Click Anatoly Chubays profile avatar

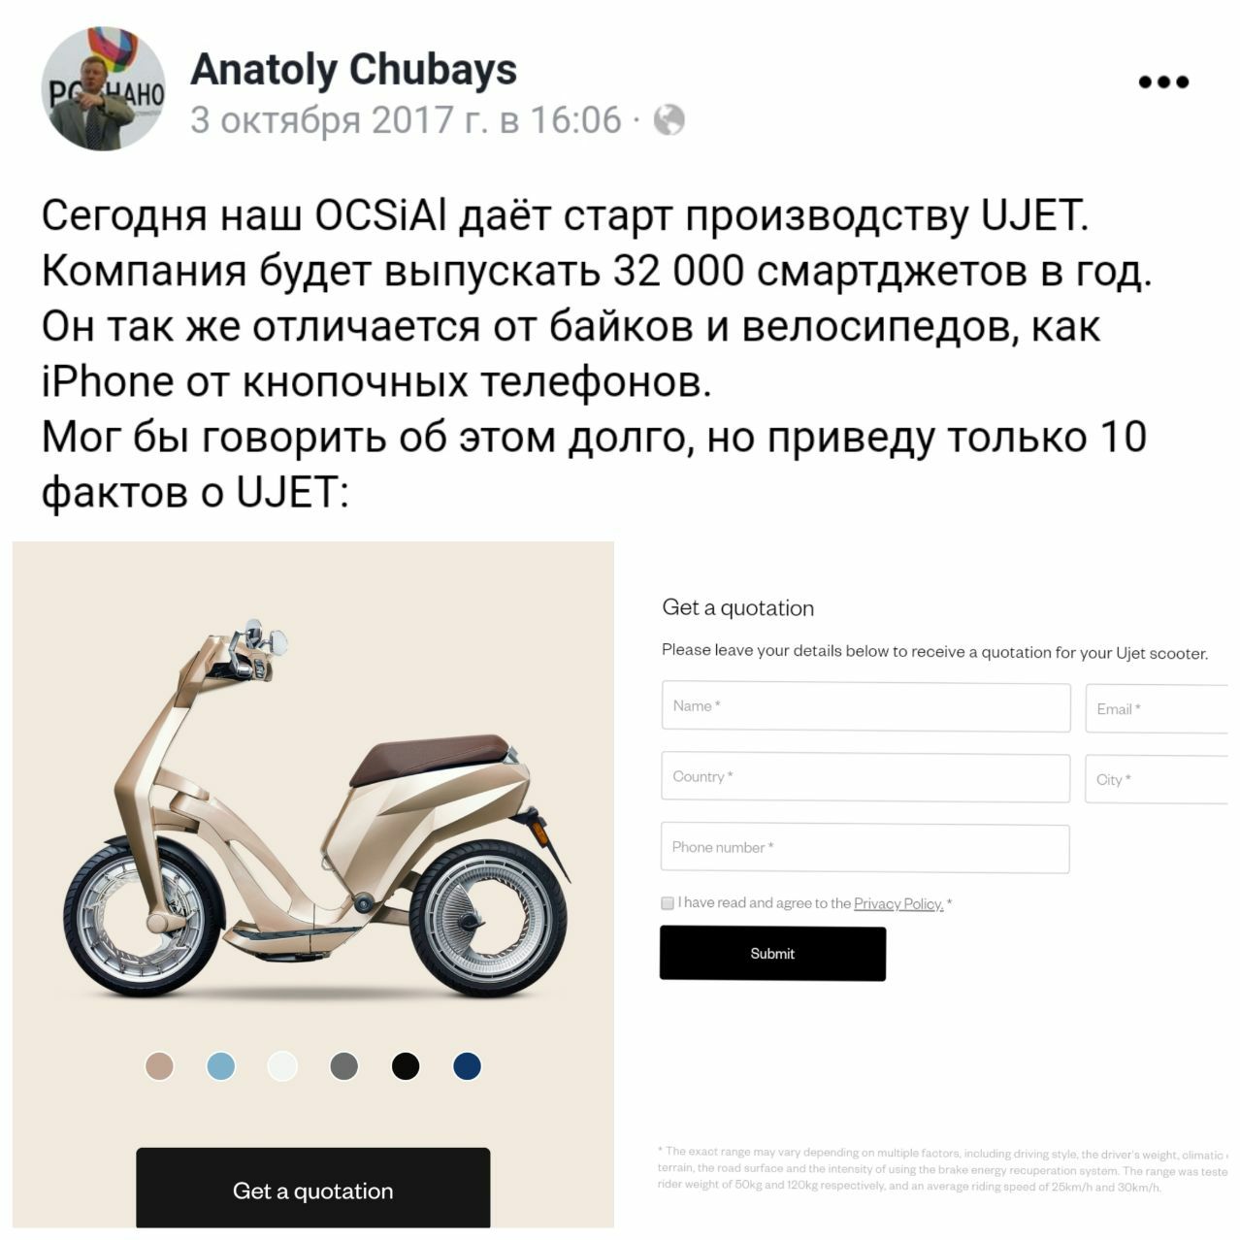[x=104, y=88]
